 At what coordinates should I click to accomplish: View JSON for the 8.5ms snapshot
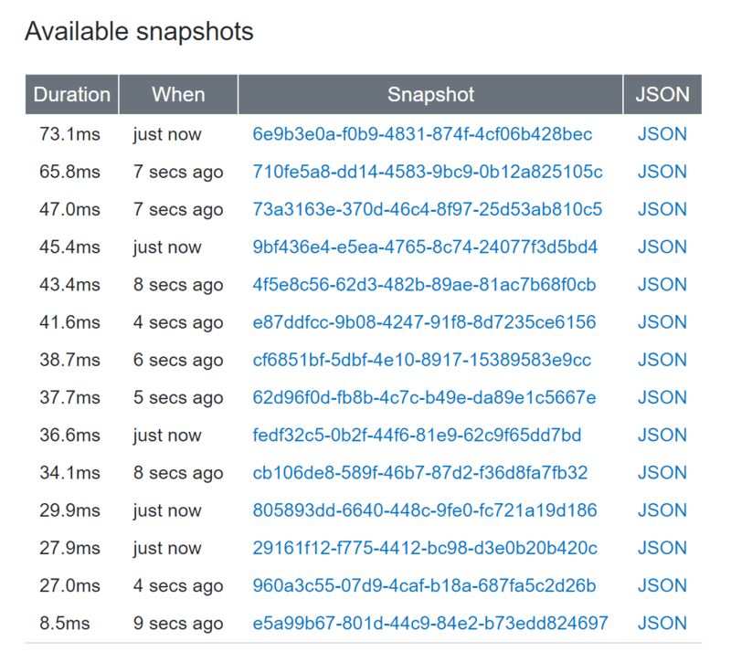662,624
